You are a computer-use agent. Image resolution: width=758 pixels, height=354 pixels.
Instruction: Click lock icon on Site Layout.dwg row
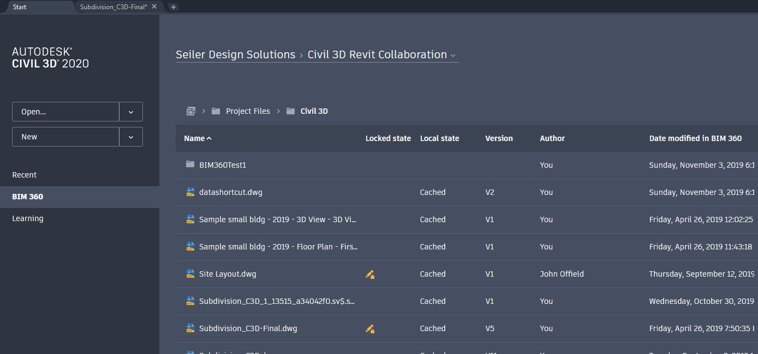coord(370,274)
